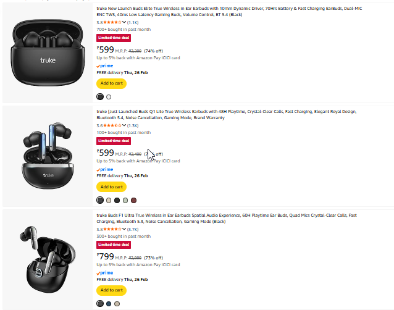Add truke Buds F1 Ultra to cart
The width and height of the screenshot is (394, 310).
112,290
